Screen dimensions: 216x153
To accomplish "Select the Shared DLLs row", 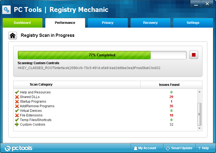I will click(106, 97).
